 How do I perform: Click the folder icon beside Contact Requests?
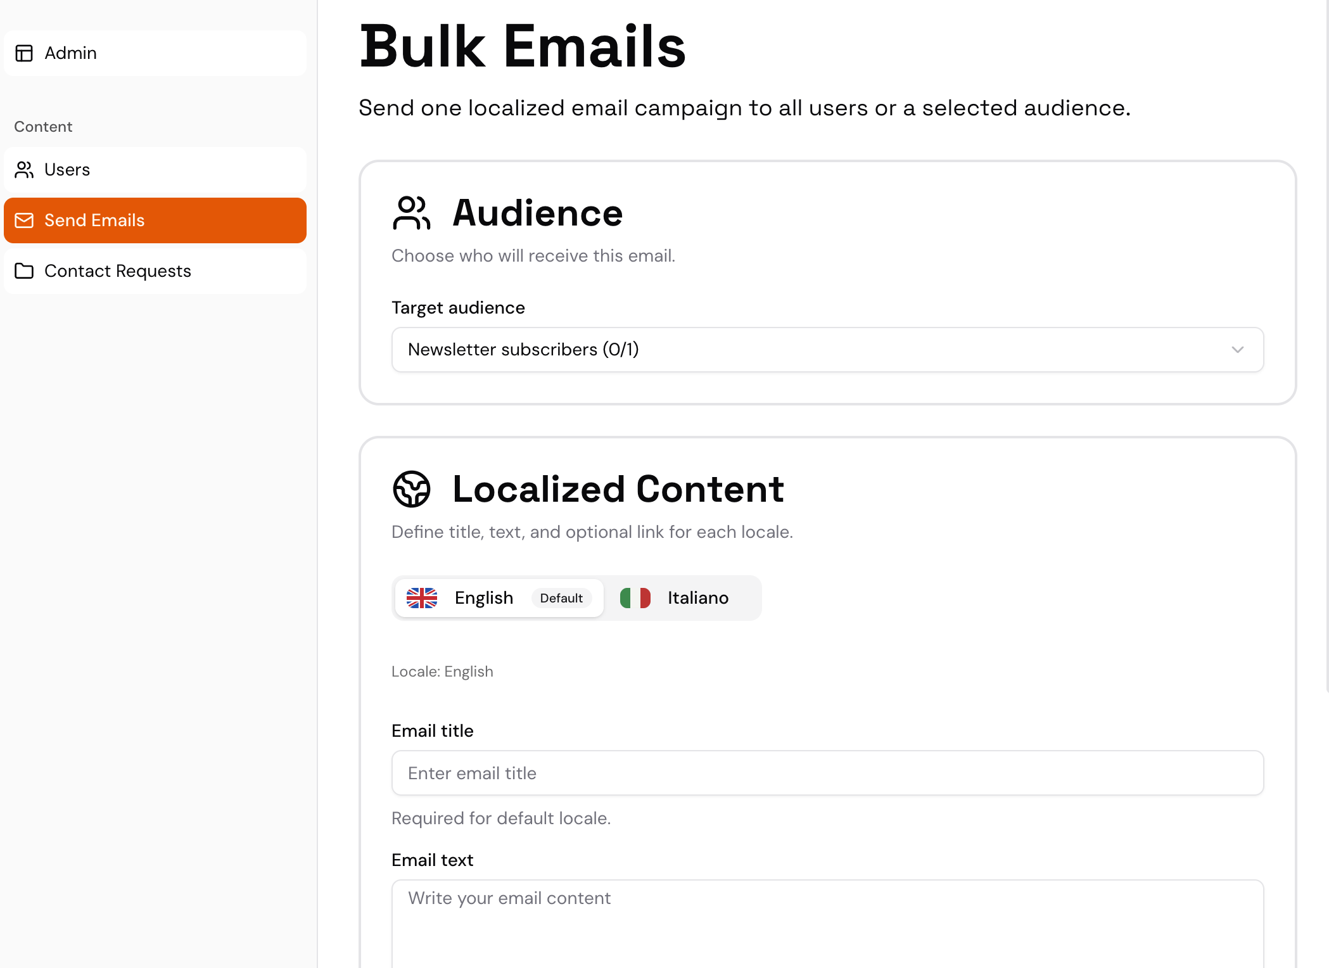[x=24, y=271]
